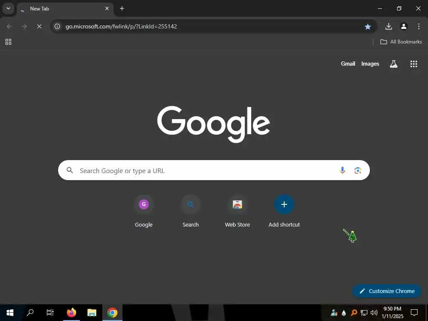Toggle the bookmark star for this page
Screen dimensions: 428x321
pyautogui.click(x=368, y=26)
